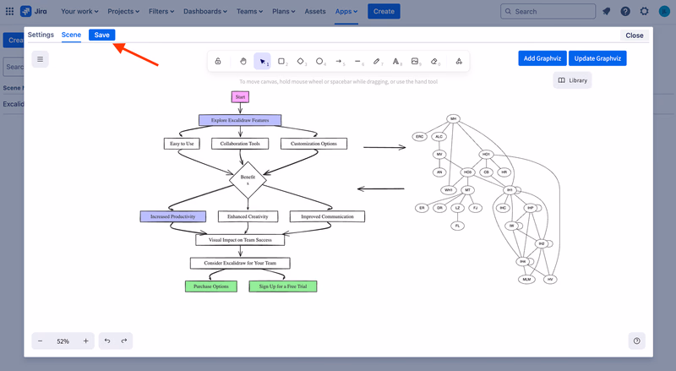Image resolution: width=676 pixels, height=371 pixels.
Task: Toggle the canvas lock tool
Action: pyautogui.click(x=218, y=61)
